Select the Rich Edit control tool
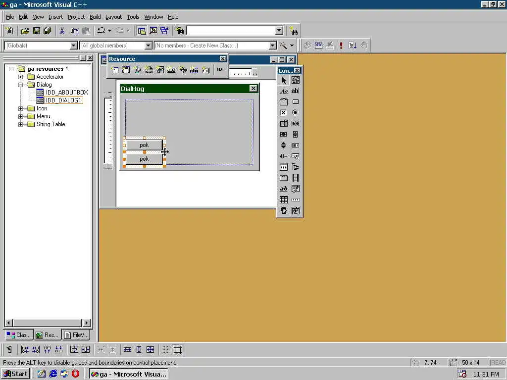The width and height of the screenshot is (507, 380). tap(284, 189)
